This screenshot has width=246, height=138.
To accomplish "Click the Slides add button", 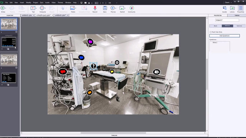I will (x=3, y=8).
